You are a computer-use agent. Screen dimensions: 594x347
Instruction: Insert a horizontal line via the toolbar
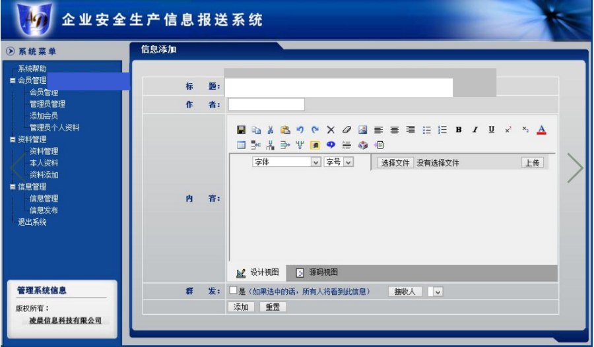(x=346, y=145)
